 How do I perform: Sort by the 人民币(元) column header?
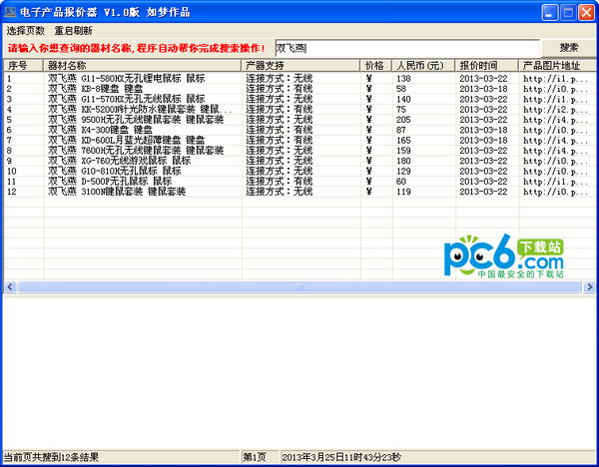[x=421, y=65]
